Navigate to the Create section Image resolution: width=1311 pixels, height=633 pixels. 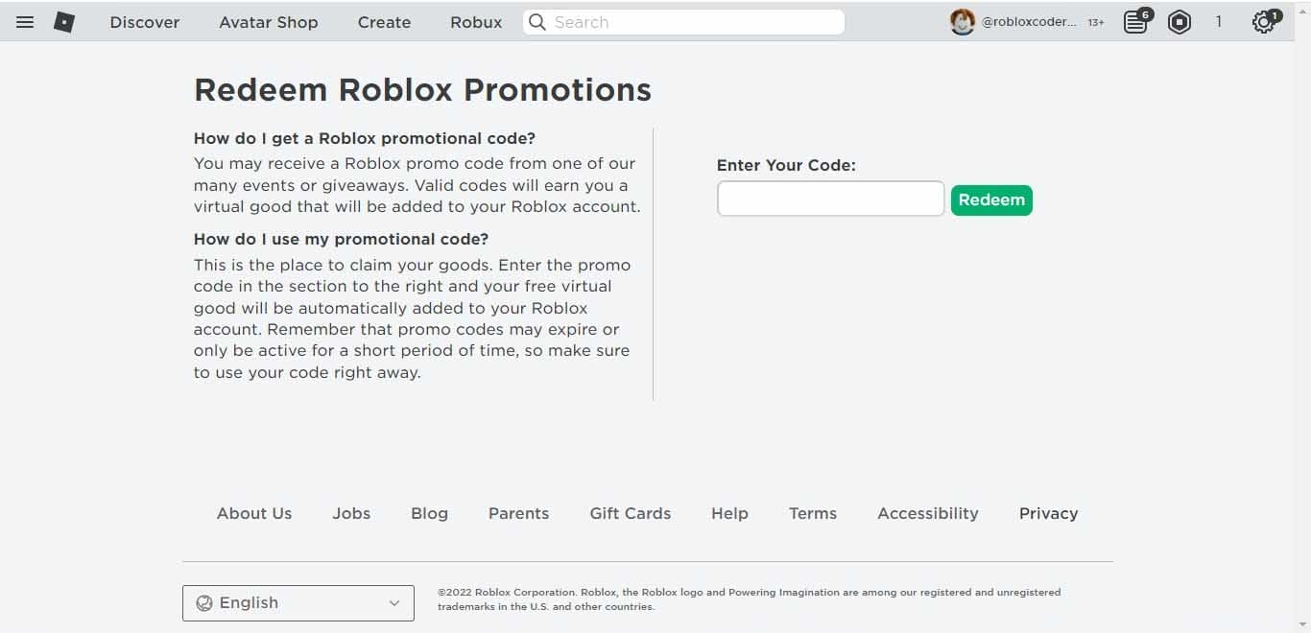coord(384,21)
